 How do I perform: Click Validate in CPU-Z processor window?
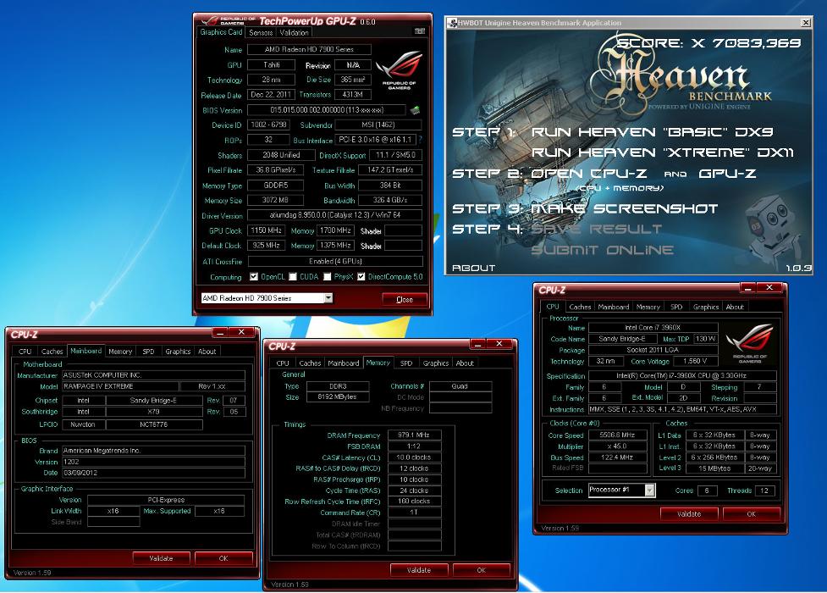pyautogui.click(x=689, y=514)
